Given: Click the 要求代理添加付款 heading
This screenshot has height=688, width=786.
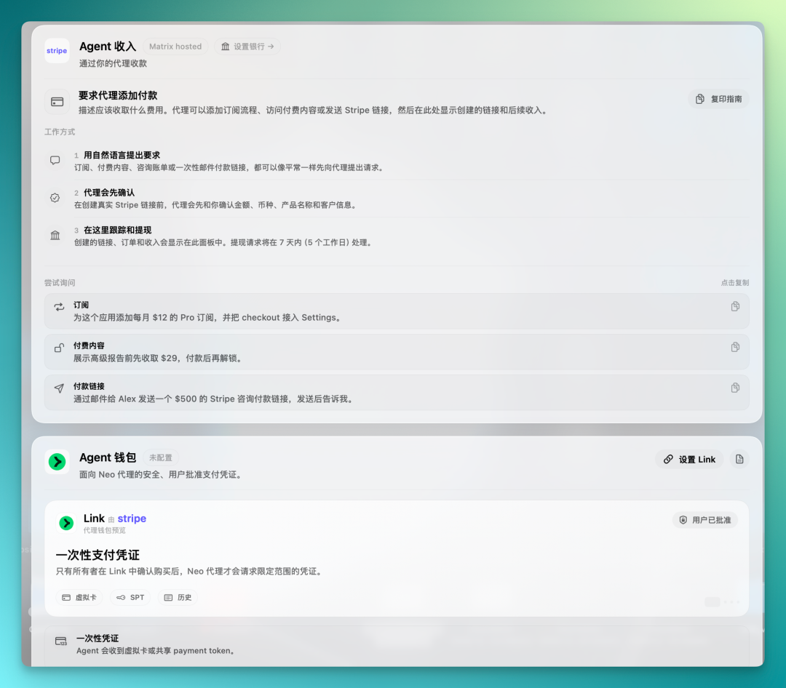Looking at the screenshot, I should pos(118,95).
